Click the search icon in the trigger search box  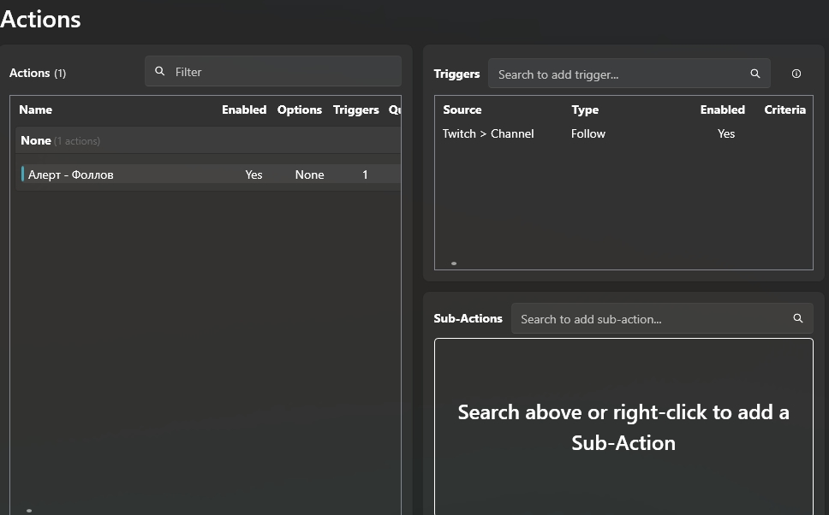click(754, 74)
